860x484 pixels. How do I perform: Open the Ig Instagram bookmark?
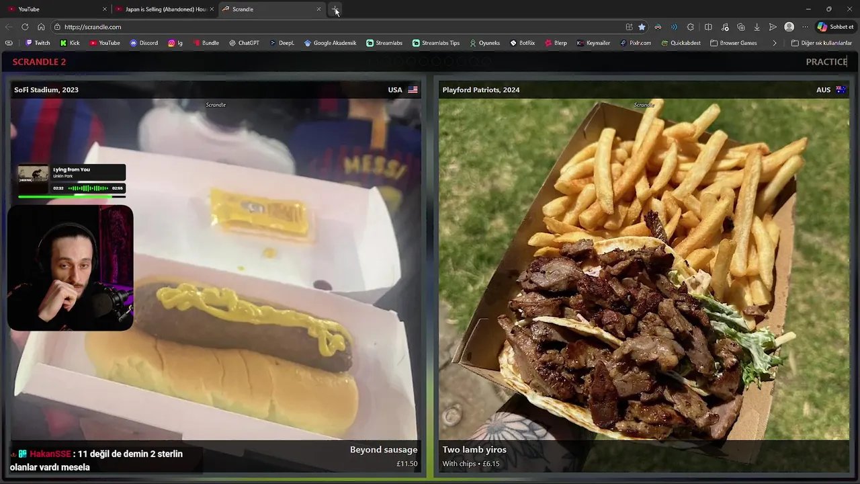coord(175,43)
